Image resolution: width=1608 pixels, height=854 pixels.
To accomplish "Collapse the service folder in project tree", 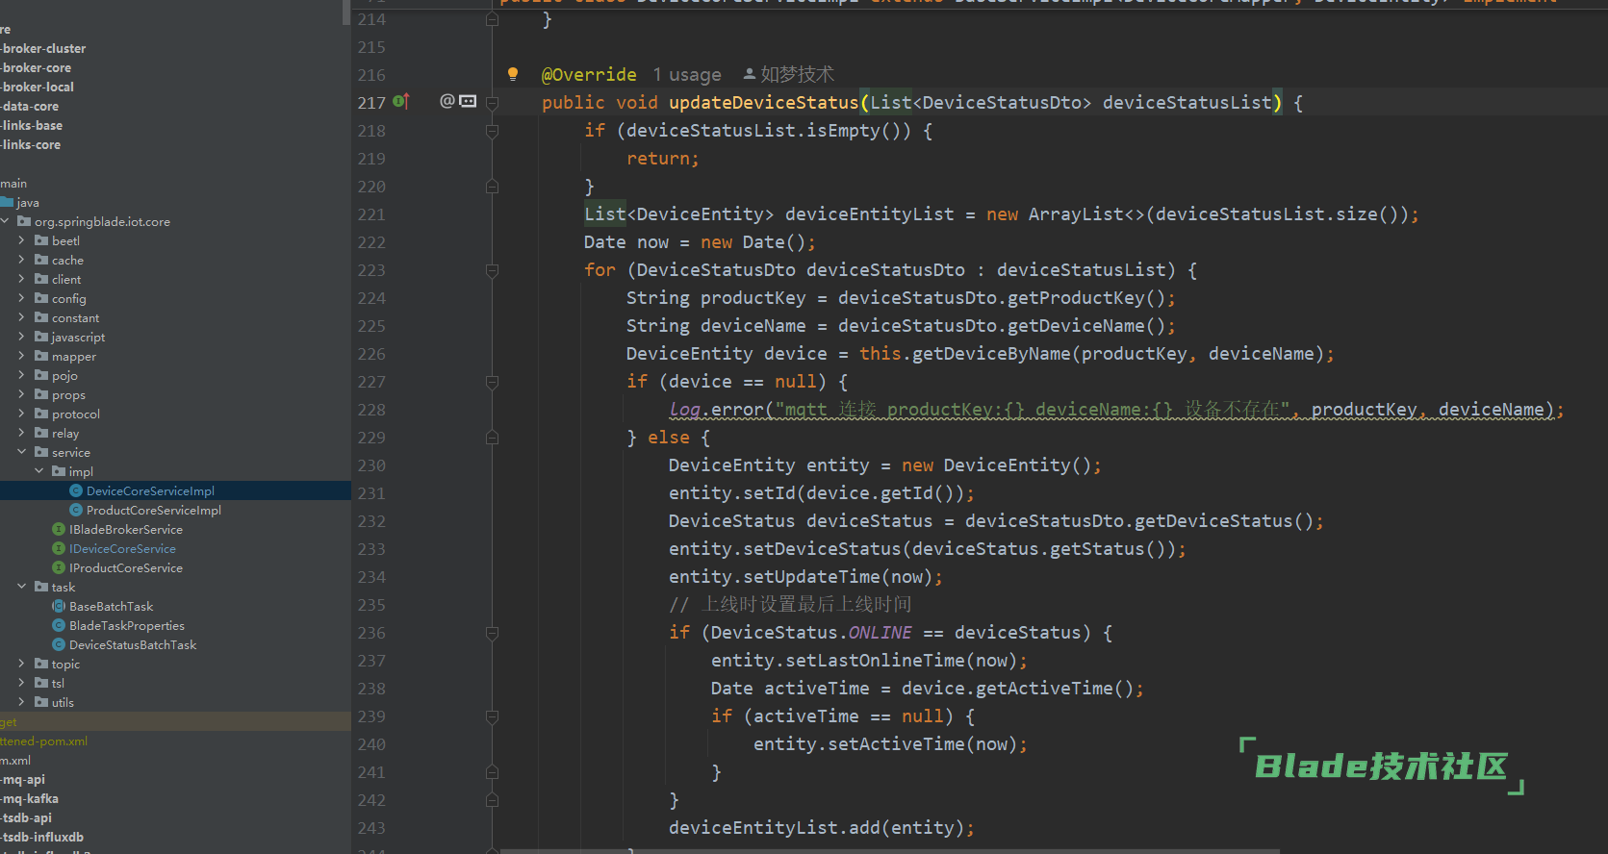I will (22, 452).
